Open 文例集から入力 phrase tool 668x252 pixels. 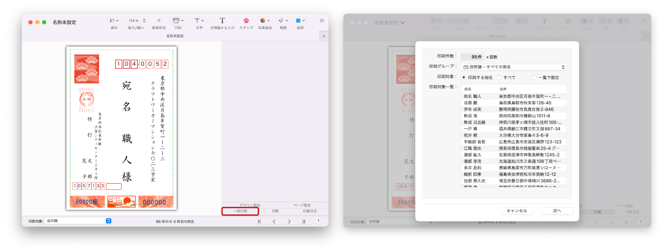222,21
